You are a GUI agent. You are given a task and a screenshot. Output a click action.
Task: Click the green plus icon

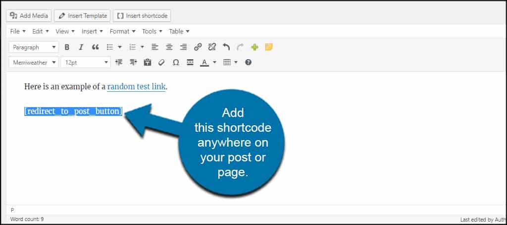click(254, 47)
